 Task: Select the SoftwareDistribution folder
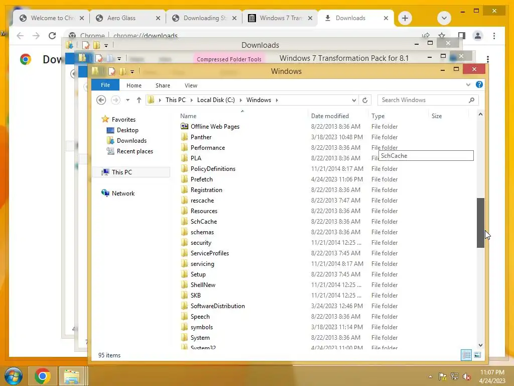(218, 306)
